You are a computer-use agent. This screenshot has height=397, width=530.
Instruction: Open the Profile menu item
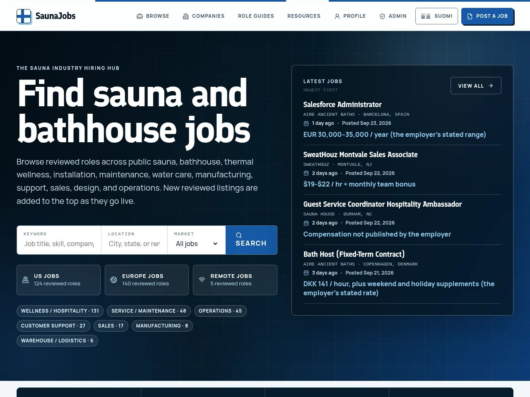(x=350, y=16)
